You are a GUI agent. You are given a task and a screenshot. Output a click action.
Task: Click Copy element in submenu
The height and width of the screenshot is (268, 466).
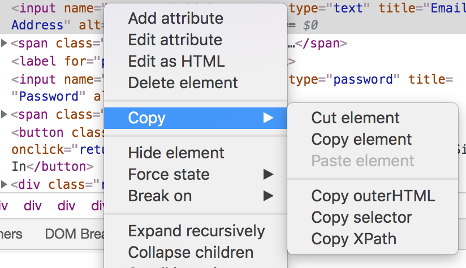coord(373,139)
